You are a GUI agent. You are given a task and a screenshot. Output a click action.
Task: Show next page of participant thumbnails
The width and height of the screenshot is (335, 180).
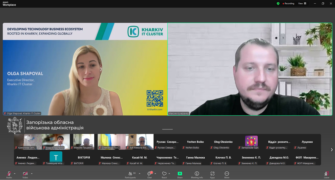click(x=332, y=150)
